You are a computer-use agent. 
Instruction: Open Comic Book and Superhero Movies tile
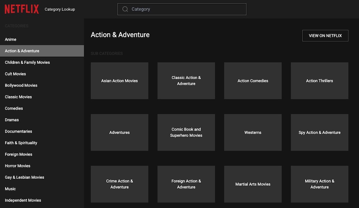click(x=186, y=133)
